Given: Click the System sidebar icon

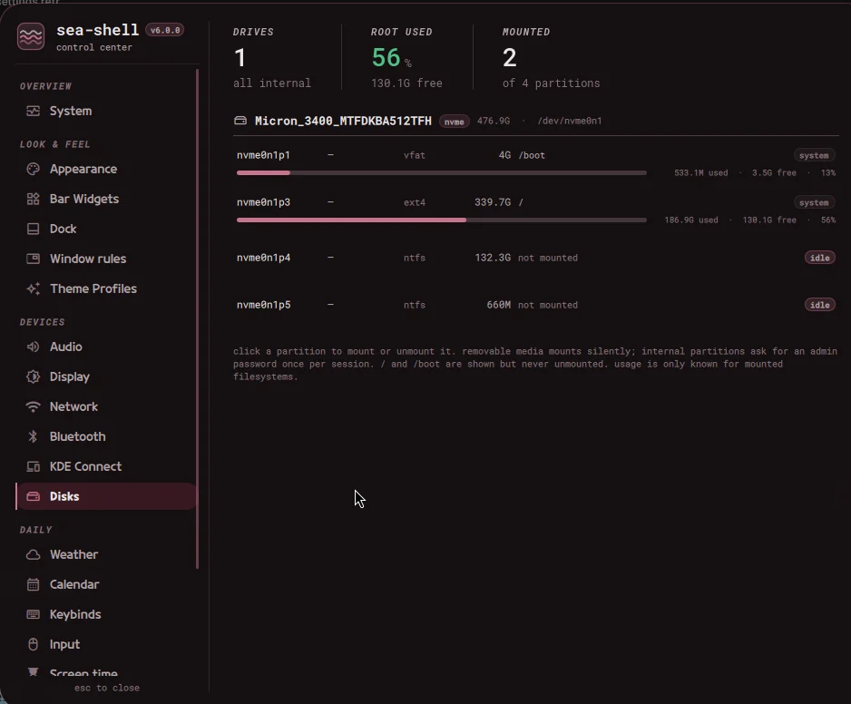Looking at the screenshot, I should [x=33, y=111].
